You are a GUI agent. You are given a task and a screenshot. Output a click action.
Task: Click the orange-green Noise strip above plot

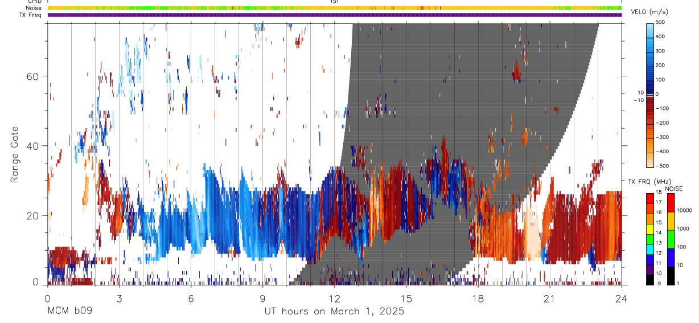335,8
